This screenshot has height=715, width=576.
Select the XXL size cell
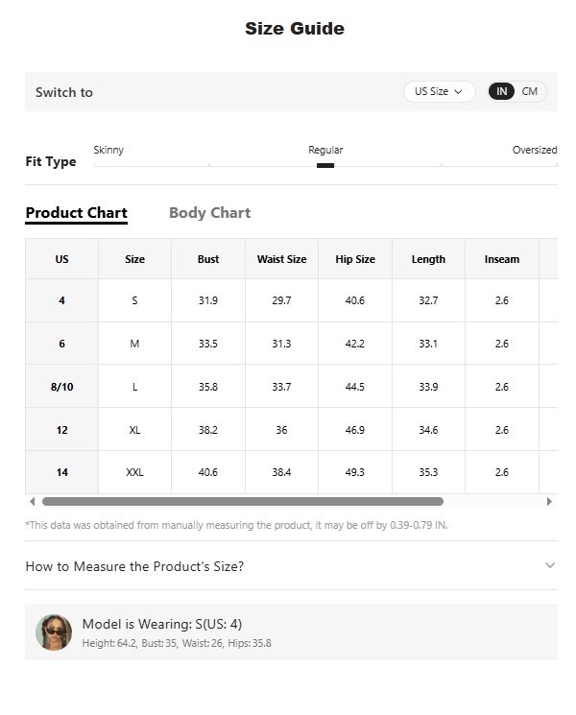134,472
